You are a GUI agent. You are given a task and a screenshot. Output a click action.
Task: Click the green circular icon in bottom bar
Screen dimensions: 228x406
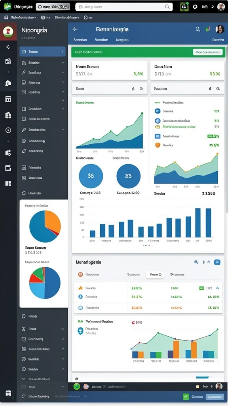click(x=77, y=387)
